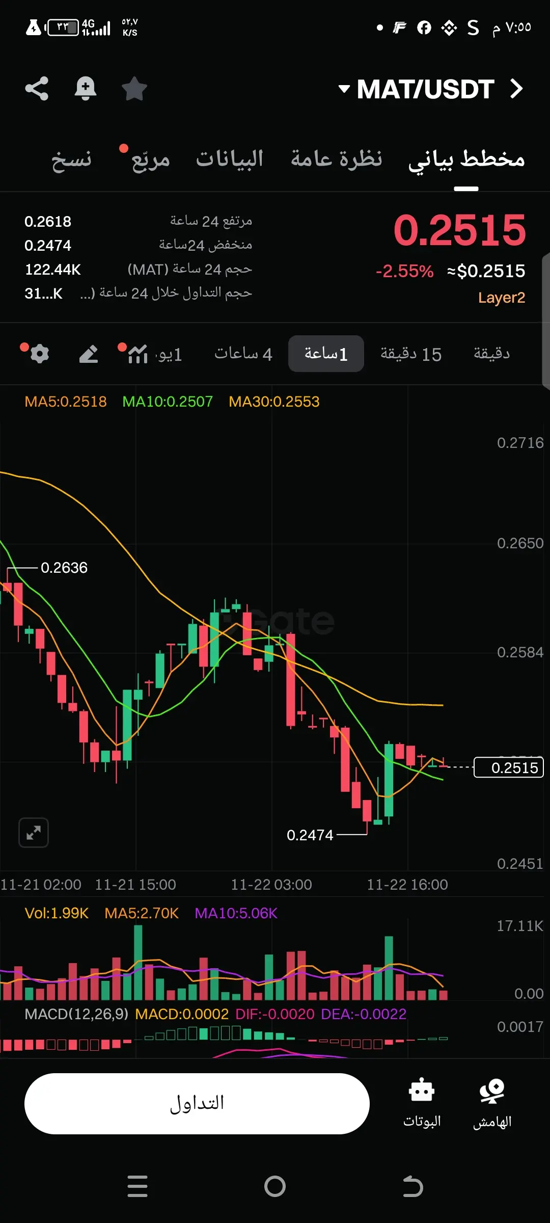Select the 15 دقيقة timeframe
The image size is (550, 1223).
(x=411, y=354)
